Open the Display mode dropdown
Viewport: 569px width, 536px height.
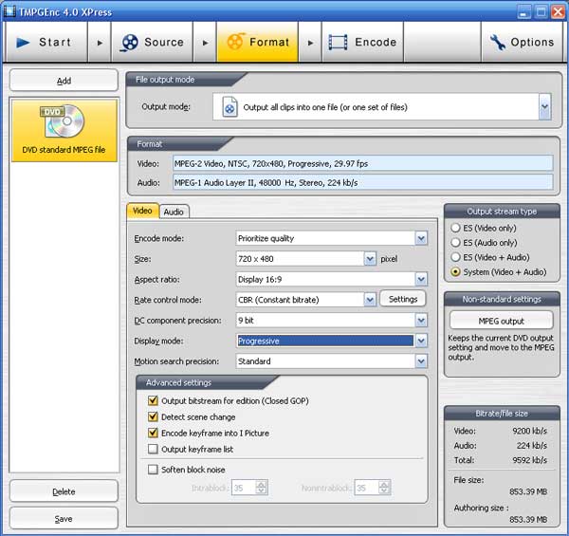coord(421,341)
